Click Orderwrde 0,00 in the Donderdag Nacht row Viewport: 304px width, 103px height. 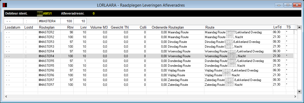164,65
